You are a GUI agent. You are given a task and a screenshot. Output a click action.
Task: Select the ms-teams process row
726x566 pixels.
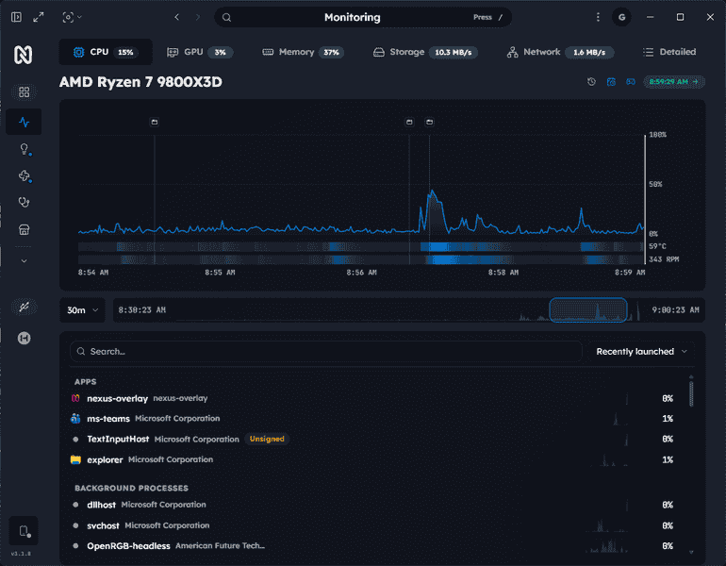tap(375, 419)
